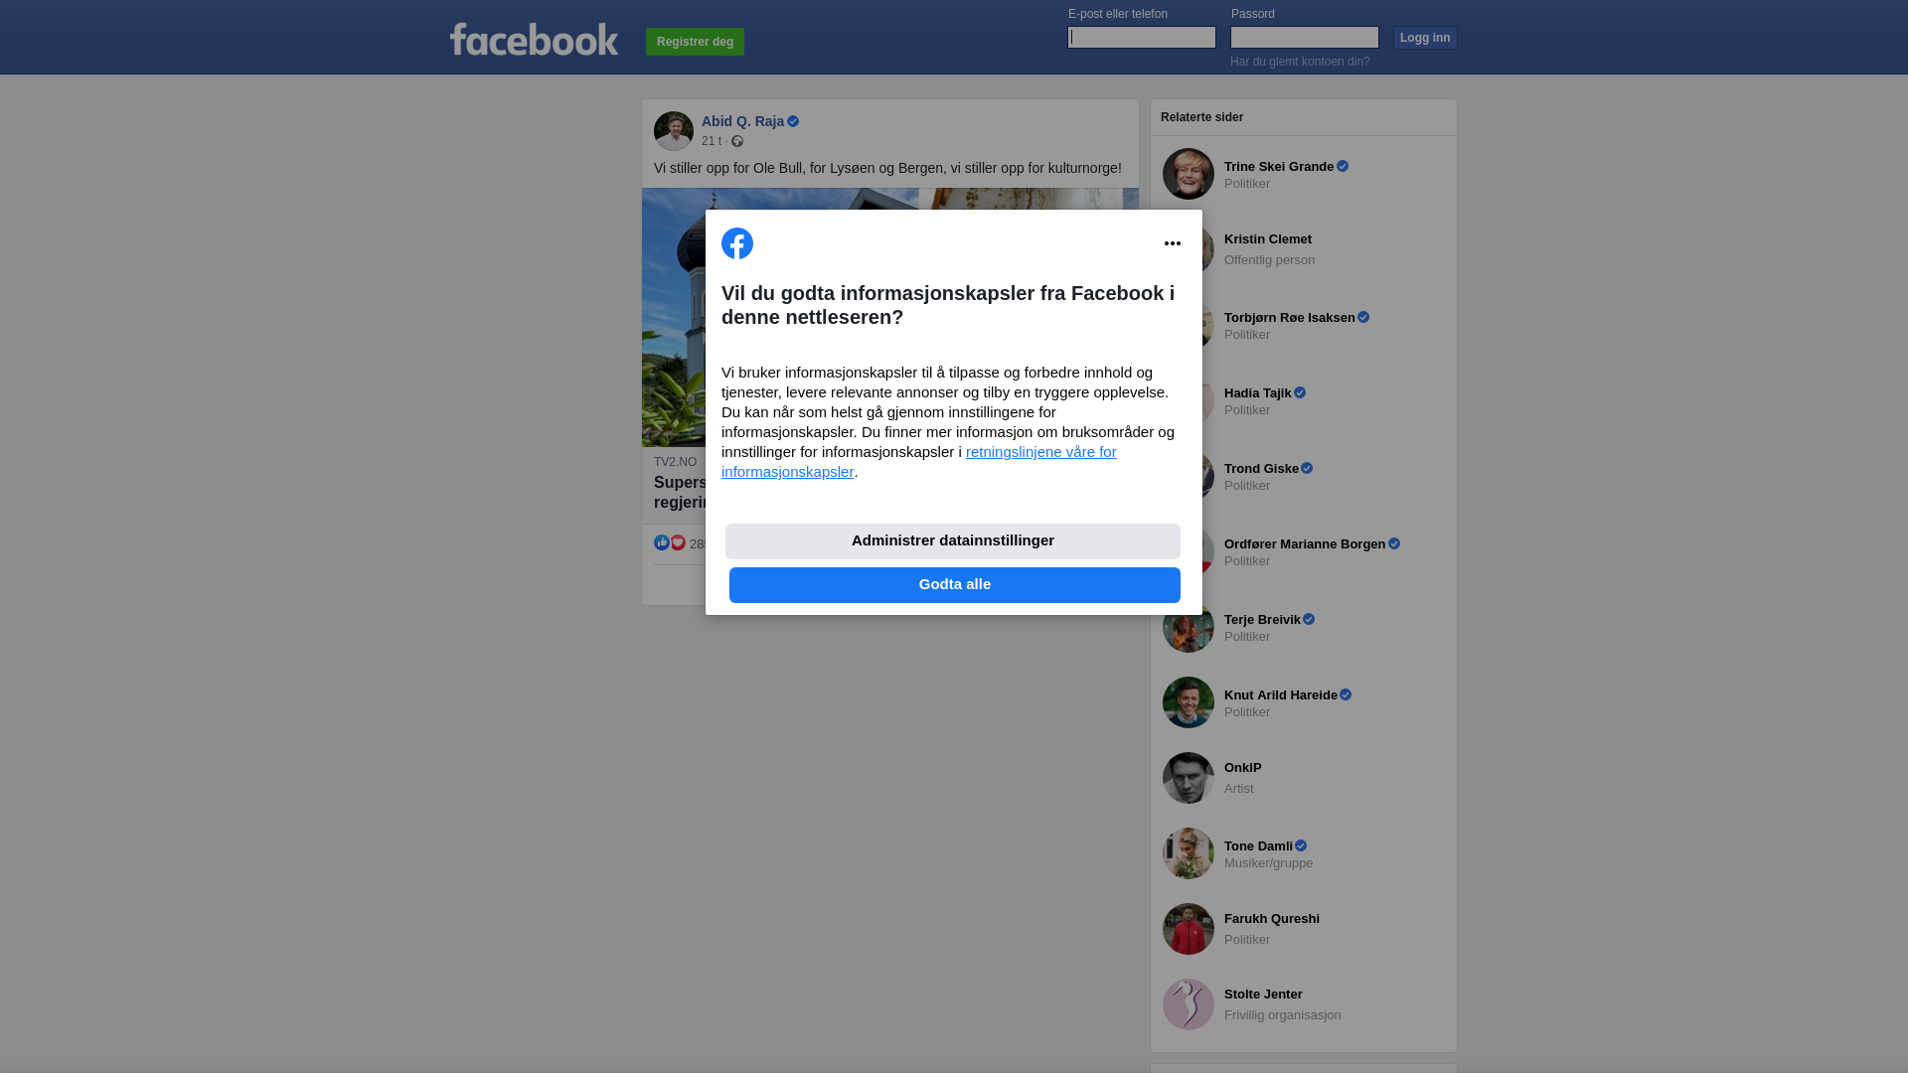The image size is (1908, 1073).
Task: Click the Logg inn button
Action: pyautogui.click(x=1425, y=38)
